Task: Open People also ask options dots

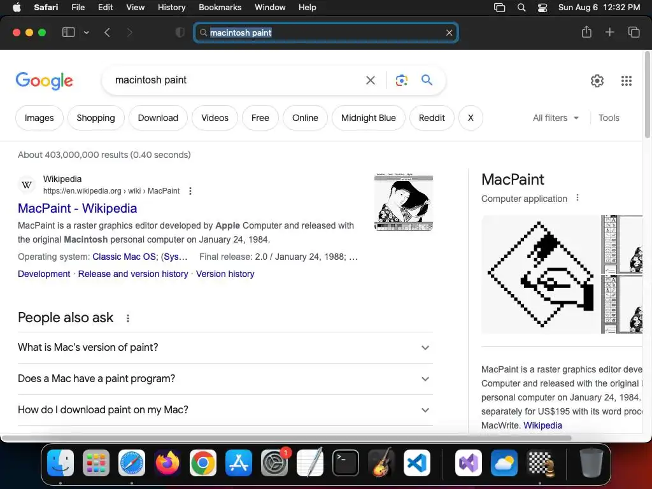Action: click(127, 318)
